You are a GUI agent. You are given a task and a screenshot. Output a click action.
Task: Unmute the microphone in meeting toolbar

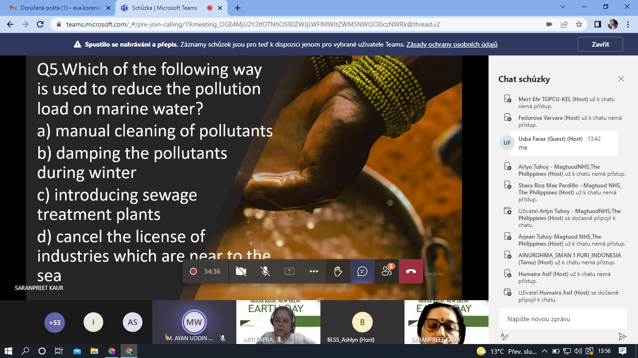[265, 271]
